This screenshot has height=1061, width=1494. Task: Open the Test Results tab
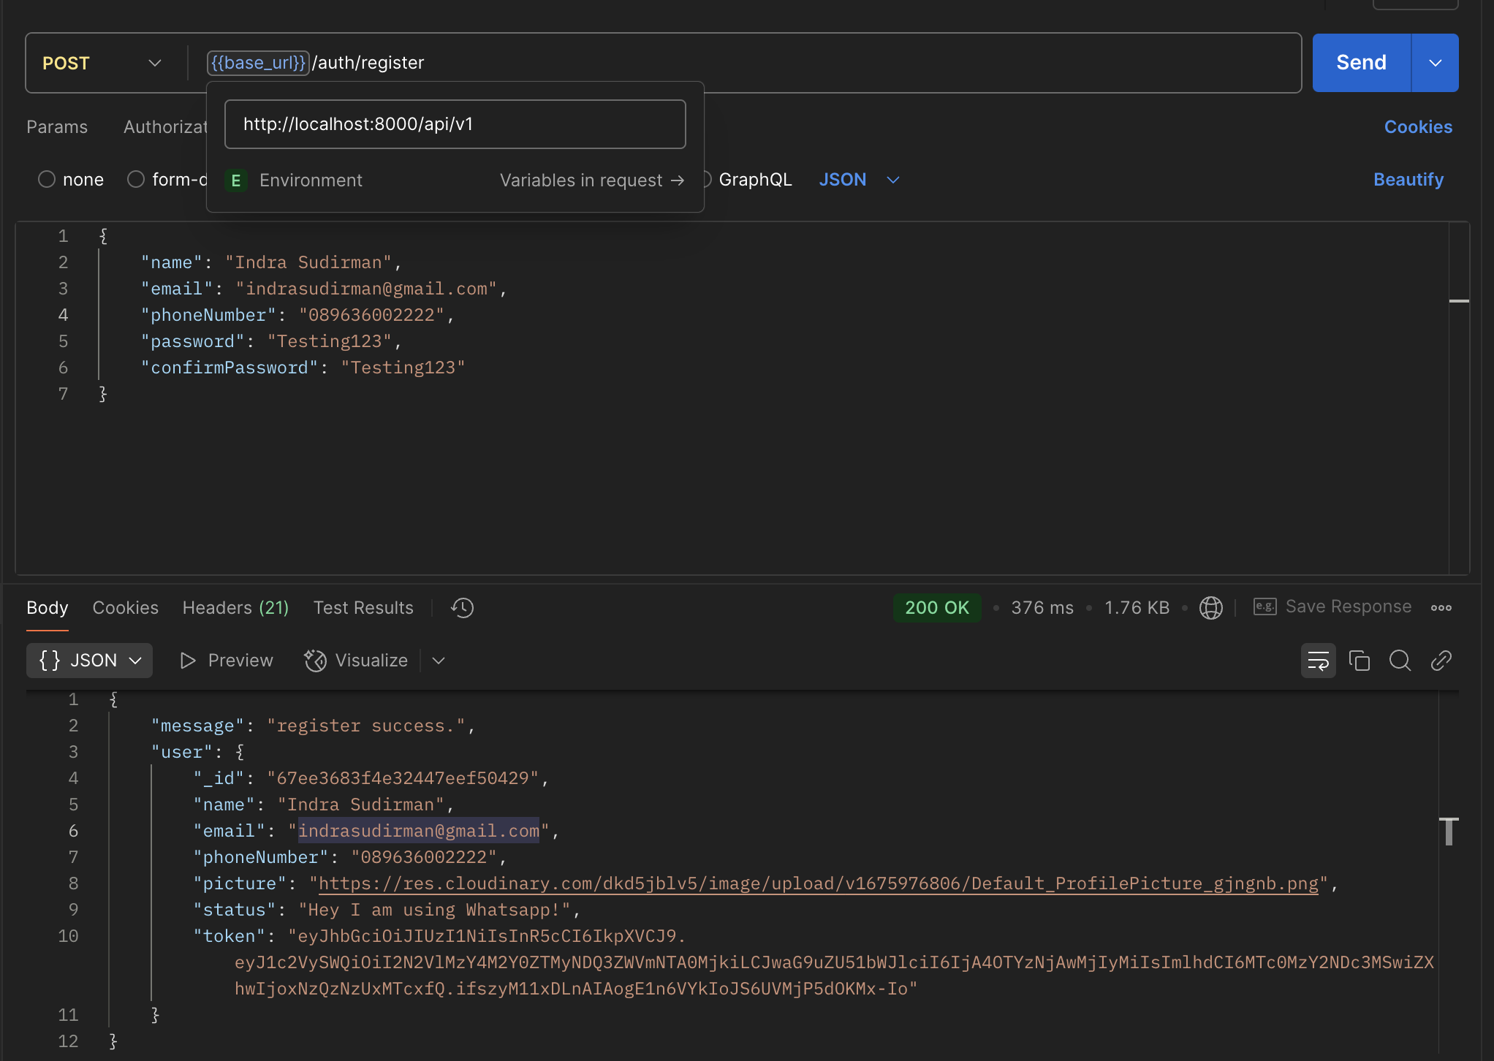pyautogui.click(x=363, y=607)
